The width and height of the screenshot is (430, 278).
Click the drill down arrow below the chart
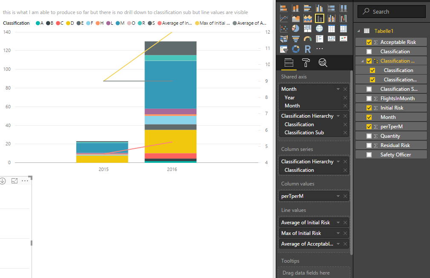[3, 181]
